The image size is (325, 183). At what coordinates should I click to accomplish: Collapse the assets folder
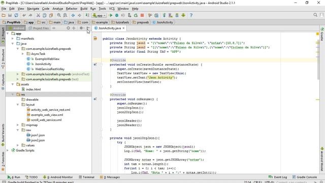pos(13,84)
